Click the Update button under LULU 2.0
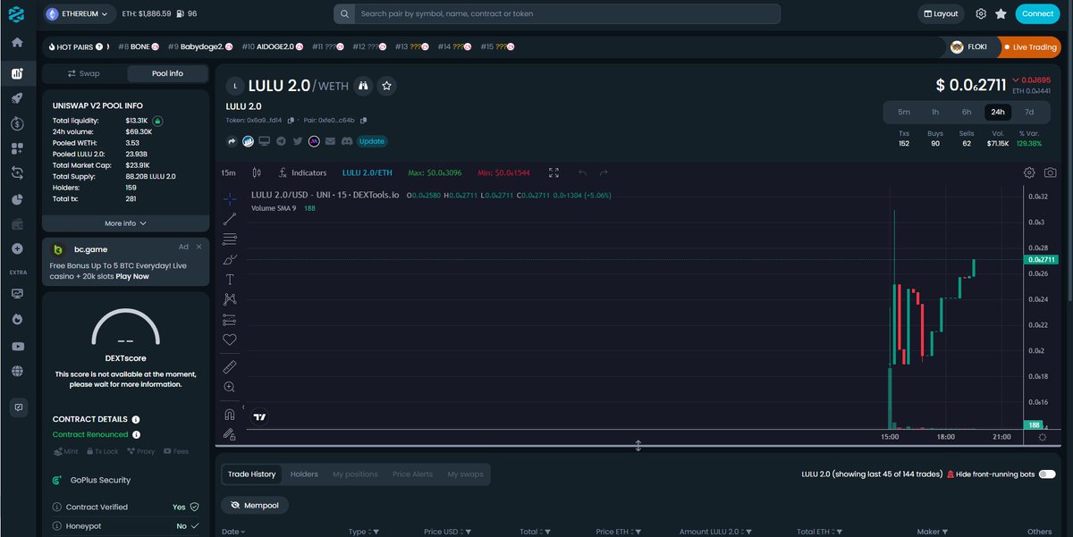Screen dimensions: 1073x537 (372, 141)
